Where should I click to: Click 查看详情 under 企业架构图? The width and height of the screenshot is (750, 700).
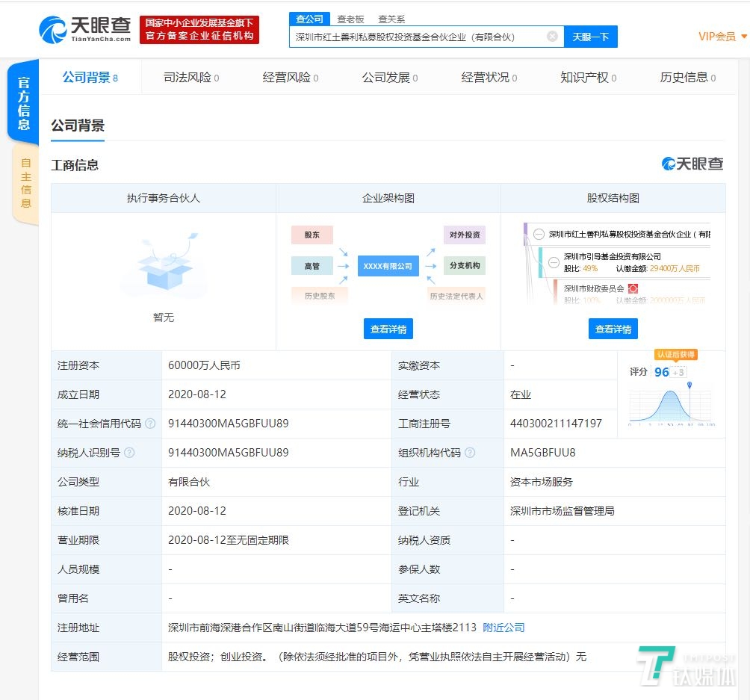coord(388,329)
